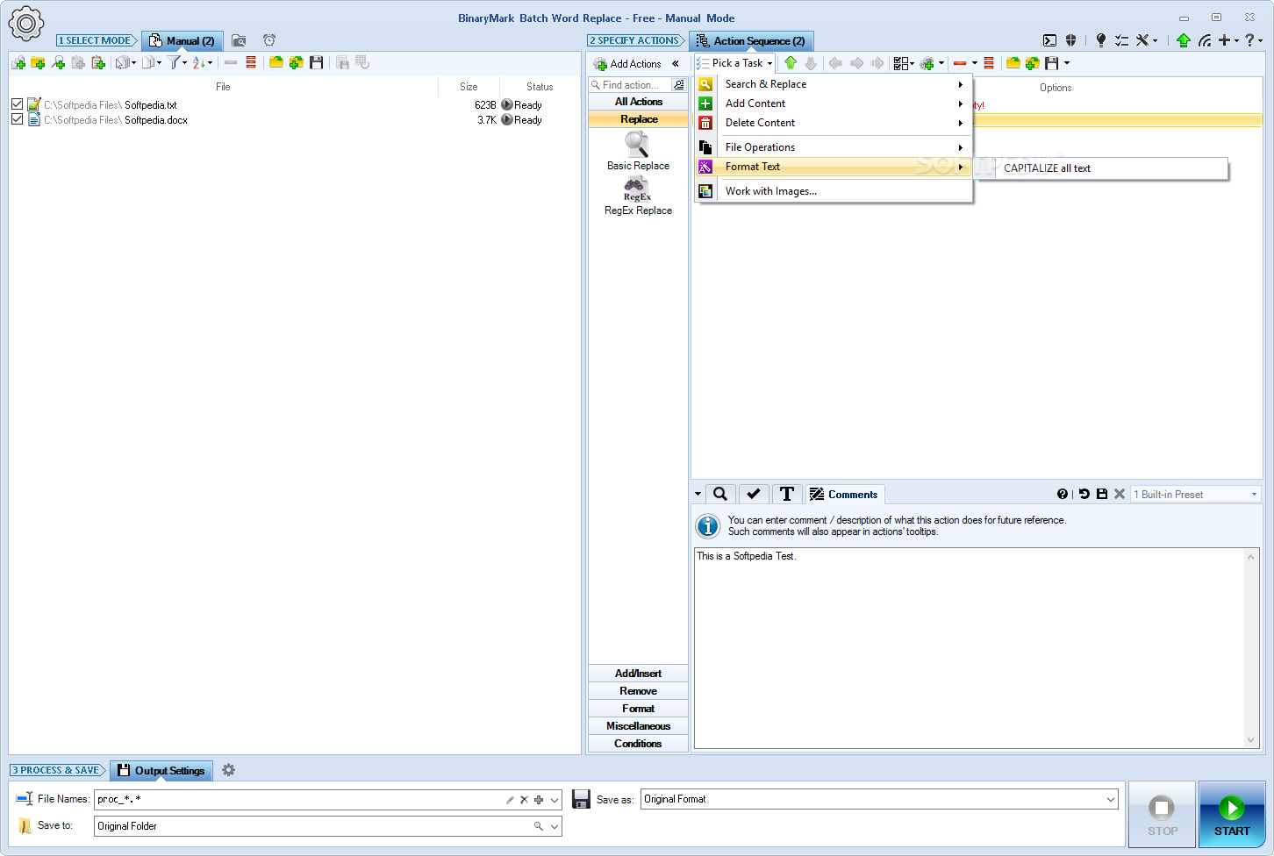Select Search & Replace menu item
1274x856 pixels.
(x=834, y=84)
